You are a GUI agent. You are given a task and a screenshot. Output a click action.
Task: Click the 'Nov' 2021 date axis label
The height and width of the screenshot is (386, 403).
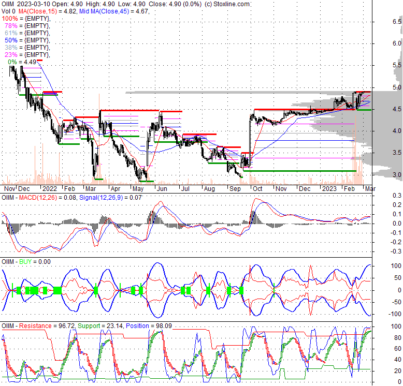click(x=9, y=189)
